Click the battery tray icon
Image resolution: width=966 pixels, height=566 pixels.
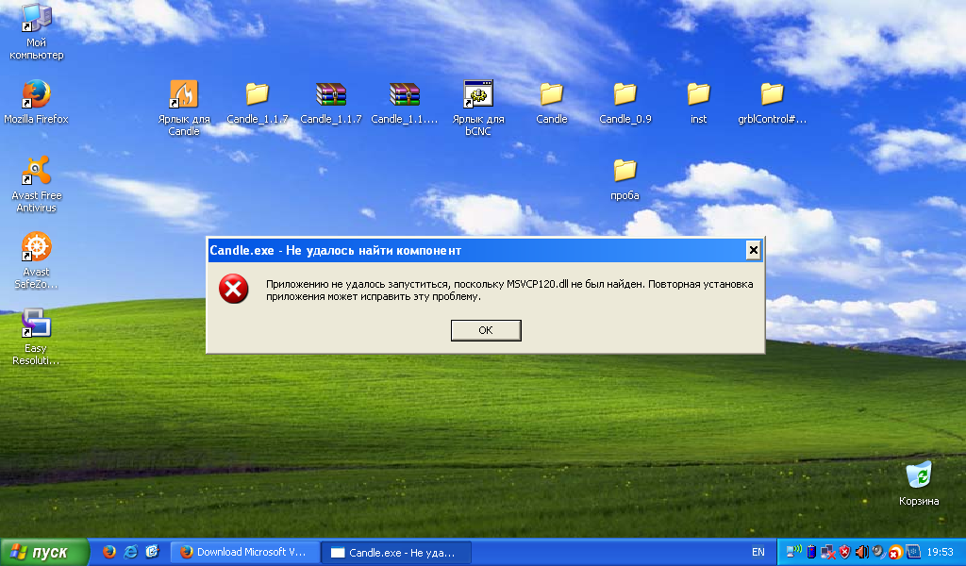(x=811, y=552)
